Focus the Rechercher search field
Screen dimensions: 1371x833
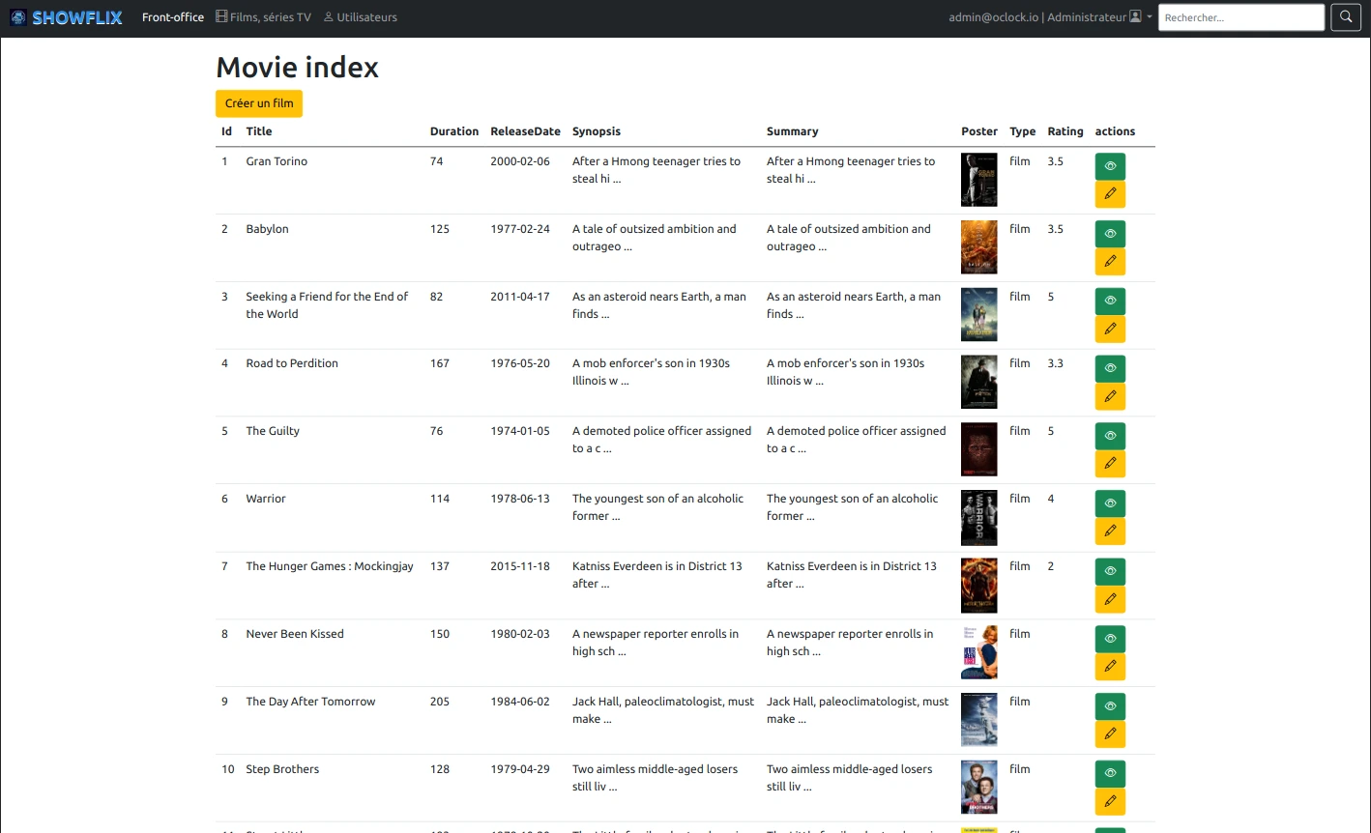point(1241,17)
